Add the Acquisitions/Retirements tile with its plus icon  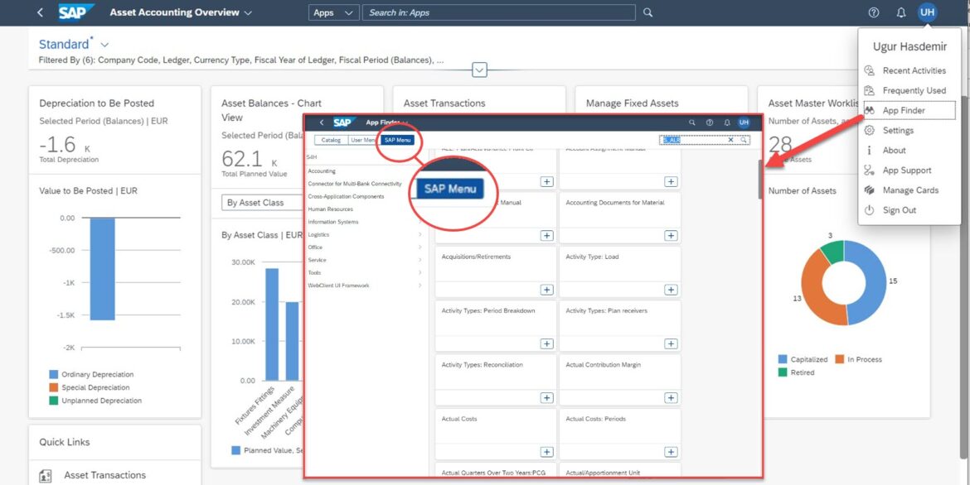[546, 290]
